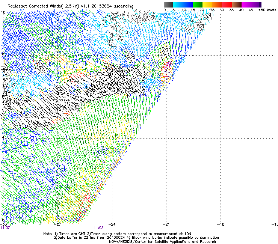Click the longitude '-18' axis label
The image size is (278, 244).
coord(221,224)
